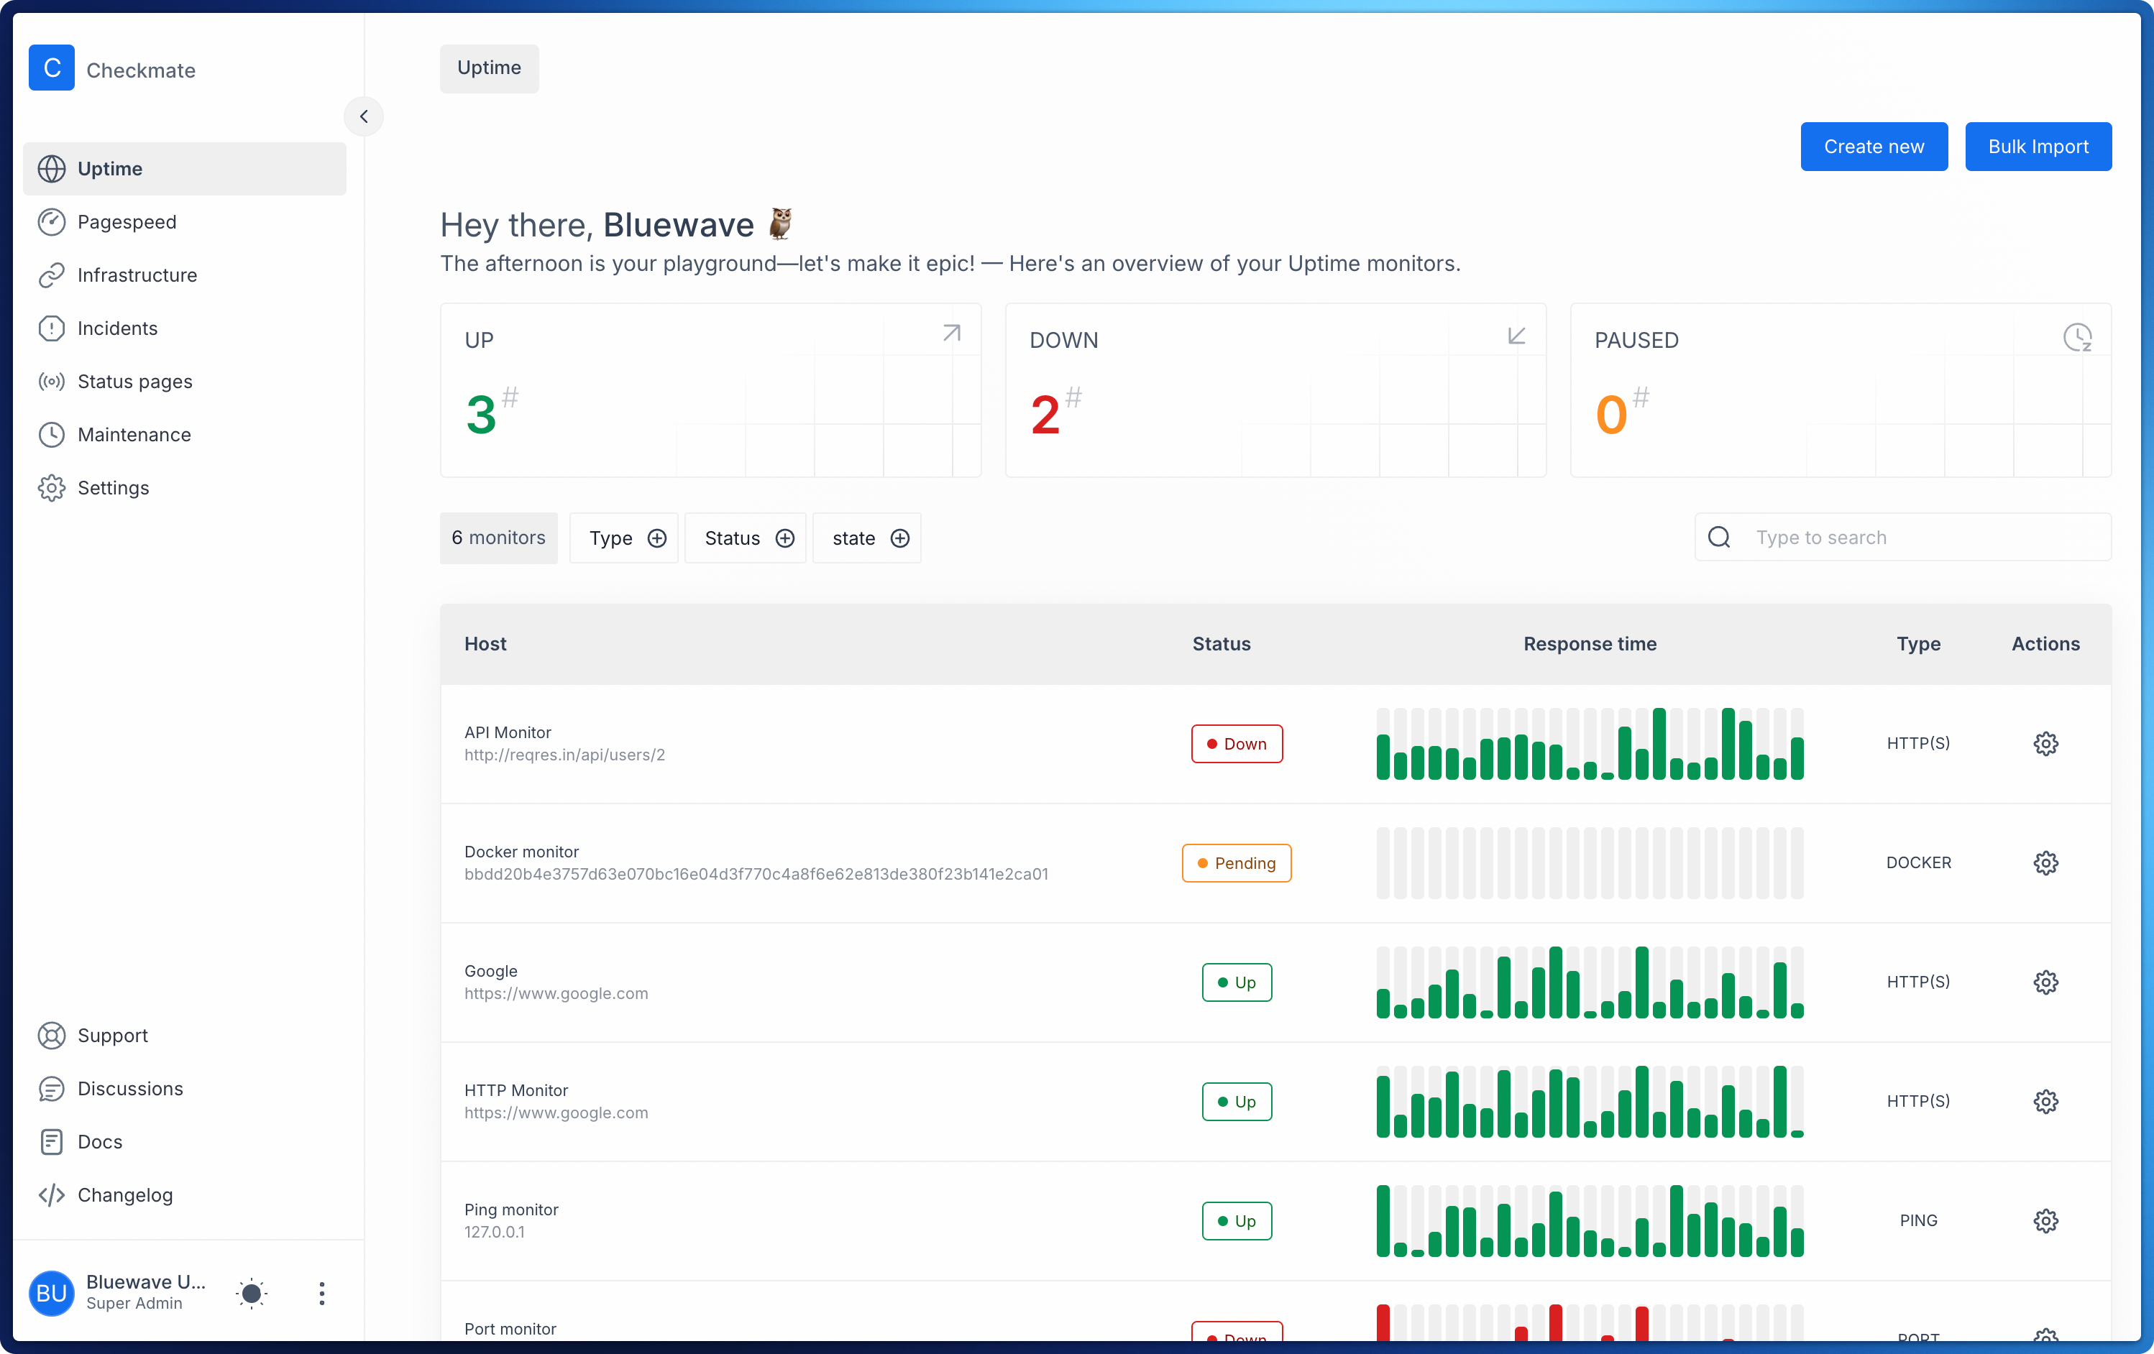The height and width of the screenshot is (1354, 2154).
Task: Go to Pagespeed in sidebar
Action: point(126,222)
